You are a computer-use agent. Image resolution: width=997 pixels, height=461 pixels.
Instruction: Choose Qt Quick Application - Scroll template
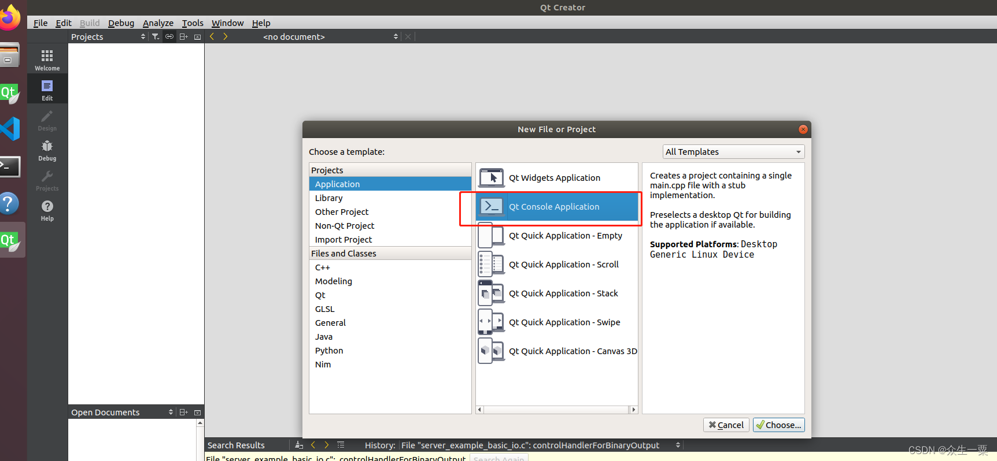(557, 265)
